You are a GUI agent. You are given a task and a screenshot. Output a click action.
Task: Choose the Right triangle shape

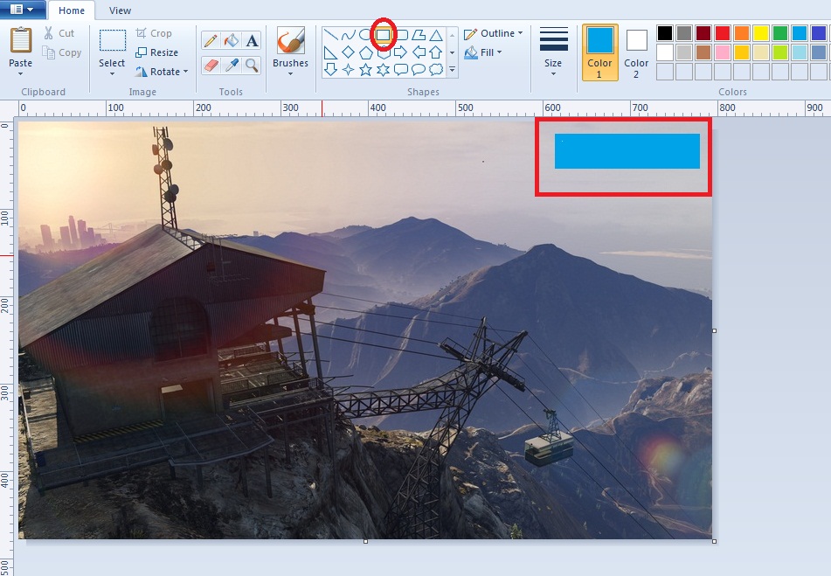[x=330, y=52]
